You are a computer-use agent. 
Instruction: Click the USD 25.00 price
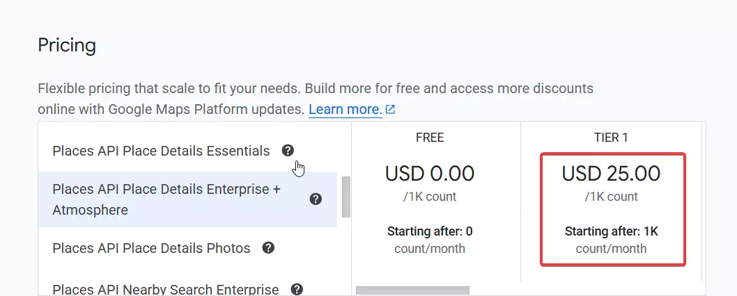coord(611,173)
